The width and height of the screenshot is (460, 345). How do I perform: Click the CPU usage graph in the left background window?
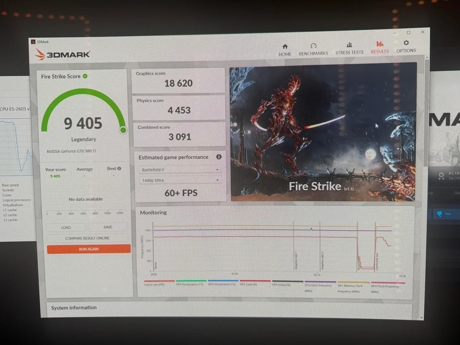(x=16, y=147)
